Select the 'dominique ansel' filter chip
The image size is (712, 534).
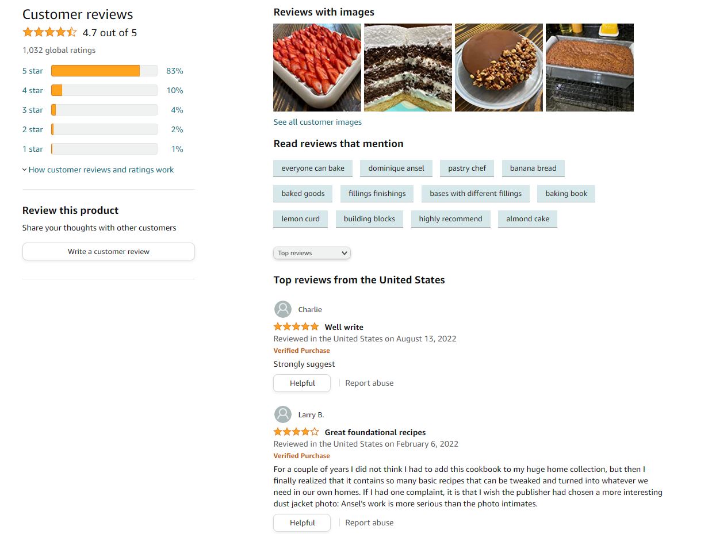[396, 168]
